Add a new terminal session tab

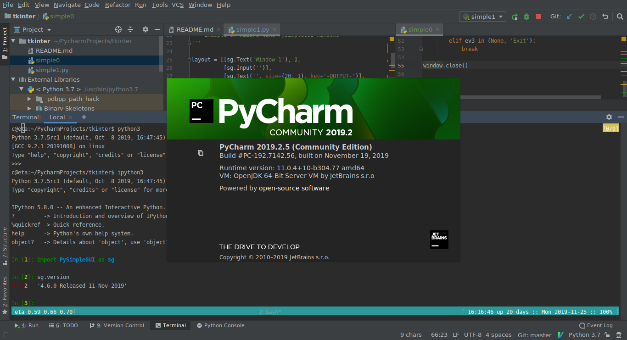(84, 117)
